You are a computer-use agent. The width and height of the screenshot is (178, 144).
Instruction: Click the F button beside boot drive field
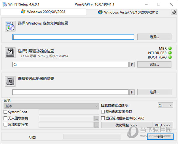[132, 65]
